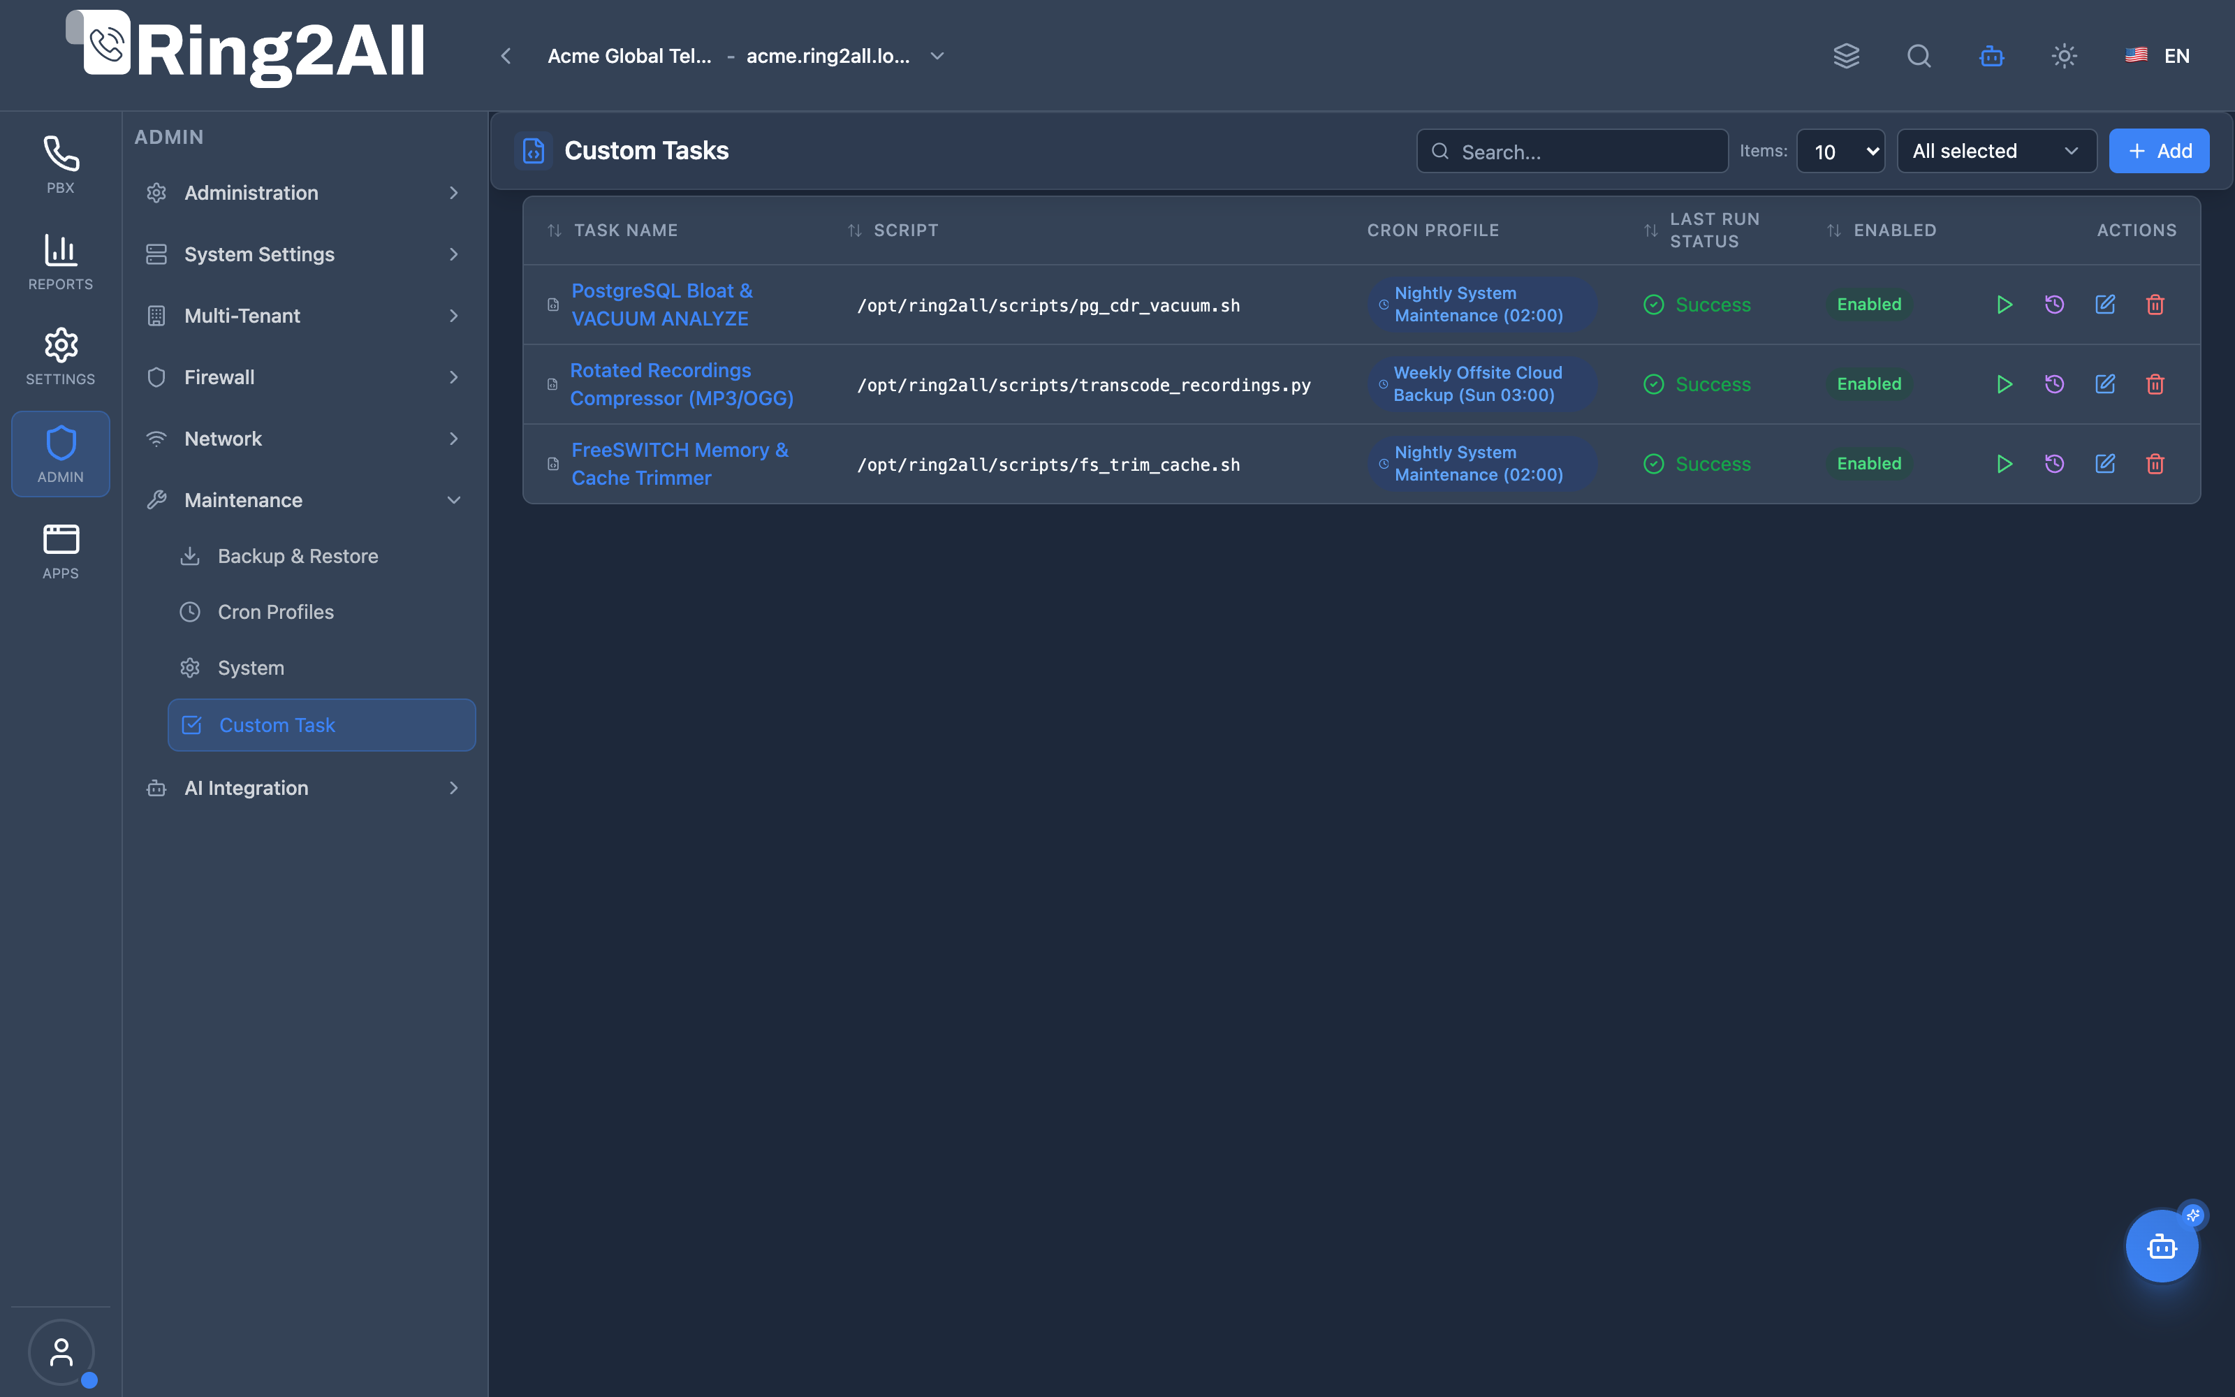This screenshot has width=2235, height=1397.
Task: Toggle Enabled badge for FreeSWITCH Cache Trimmer
Action: tap(1868, 464)
